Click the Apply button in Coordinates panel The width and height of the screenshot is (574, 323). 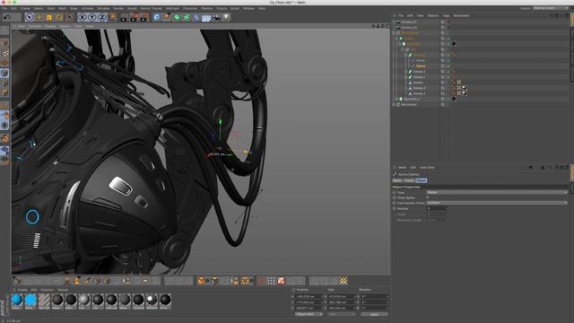374,314
